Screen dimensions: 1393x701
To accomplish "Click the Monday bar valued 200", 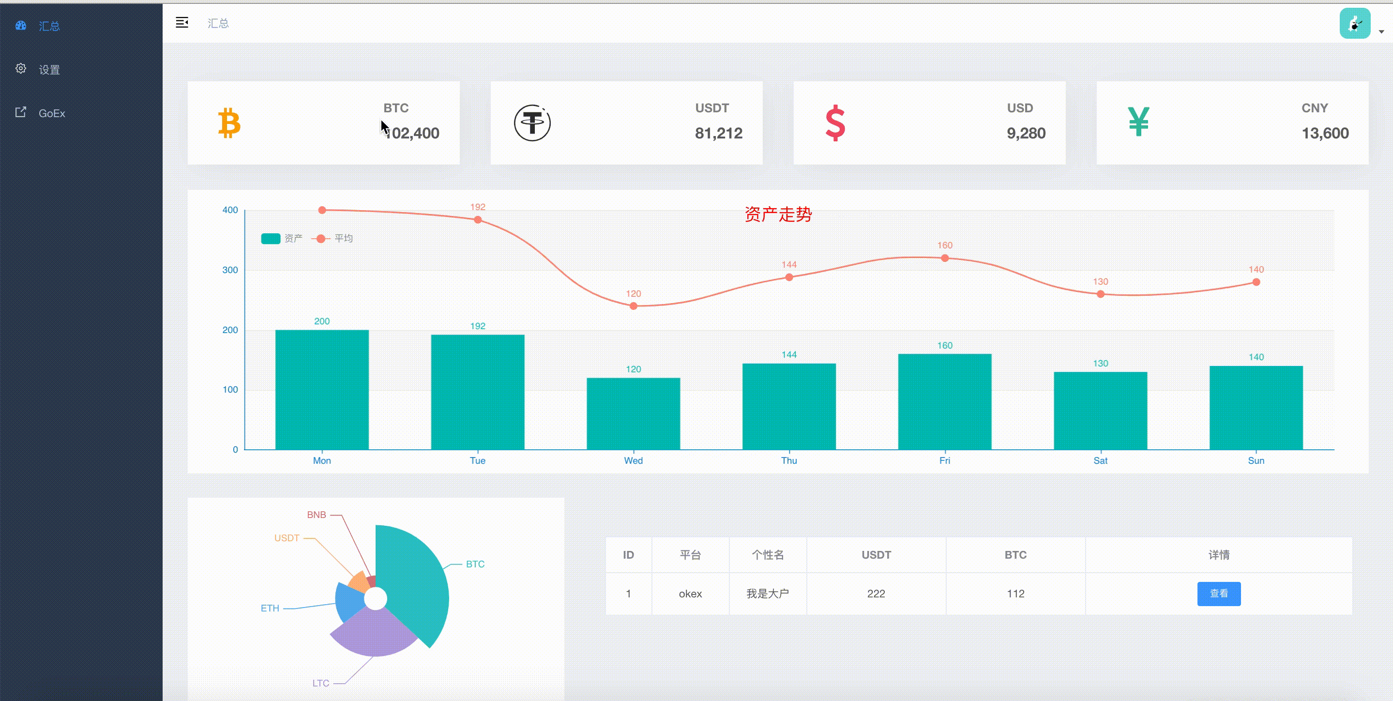I will (322, 389).
